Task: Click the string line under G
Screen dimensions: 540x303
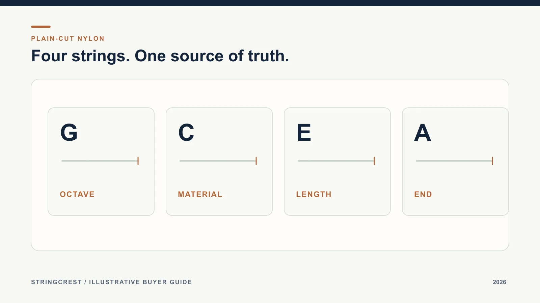Action: click(100, 161)
